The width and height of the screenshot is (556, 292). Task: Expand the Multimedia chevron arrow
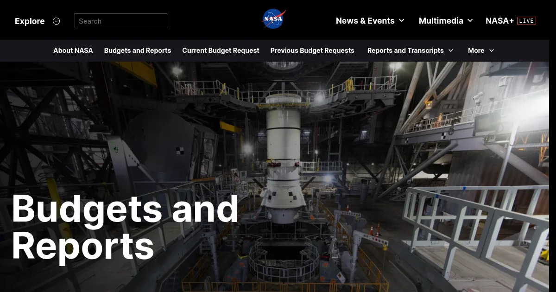(x=470, y=21)
